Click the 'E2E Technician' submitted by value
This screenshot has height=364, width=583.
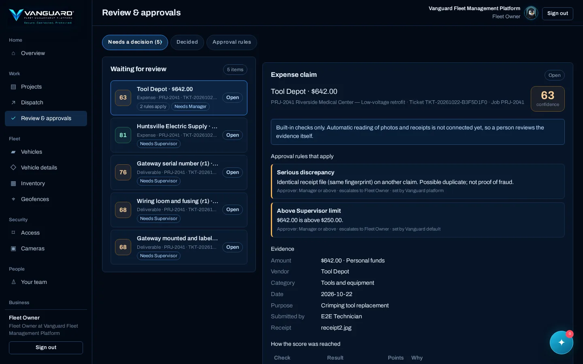pos(341,317)
